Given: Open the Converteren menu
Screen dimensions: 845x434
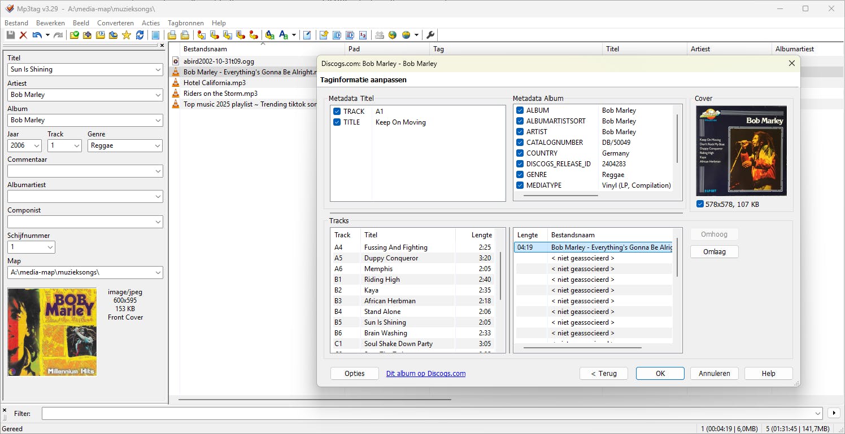Looking at the screenshot, I should click(x=115, y=23).
